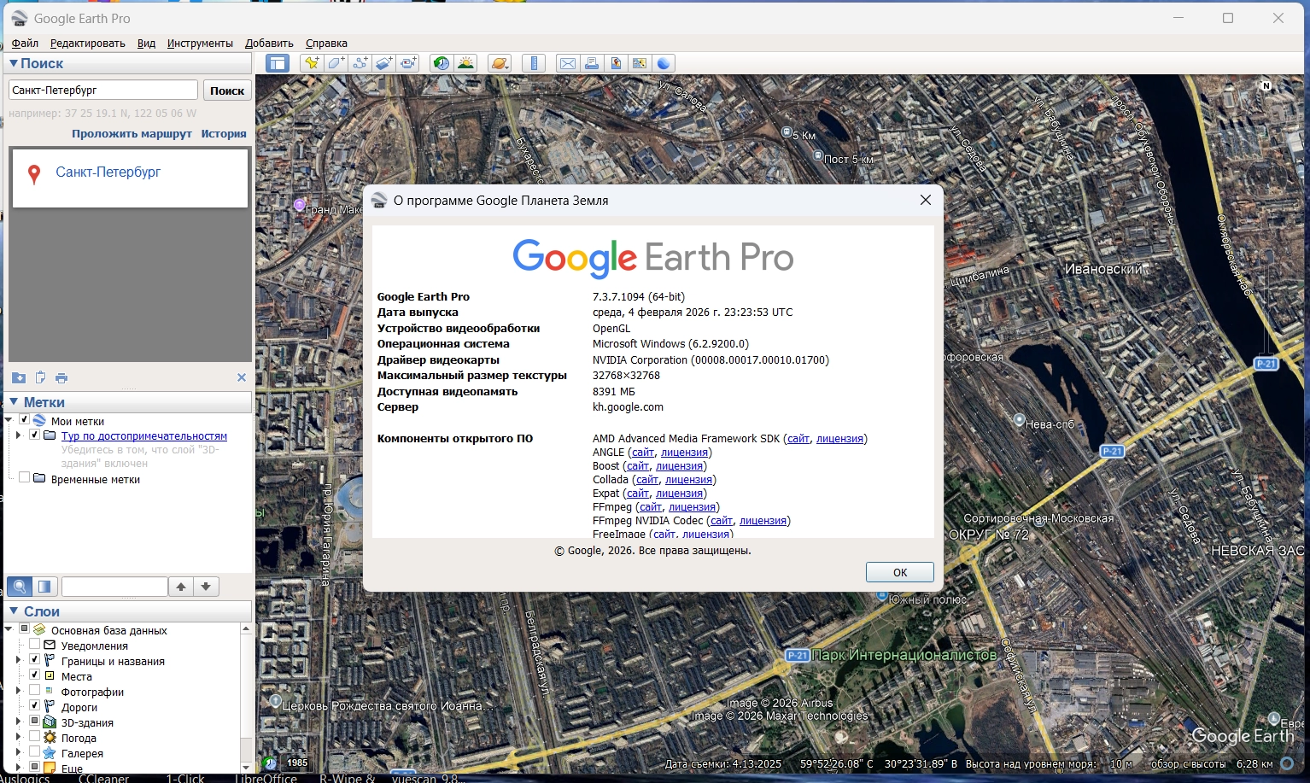Click the Поиск search button
Image resolution: width=1310 pixels, height=783 pixels.
[227, 91]
